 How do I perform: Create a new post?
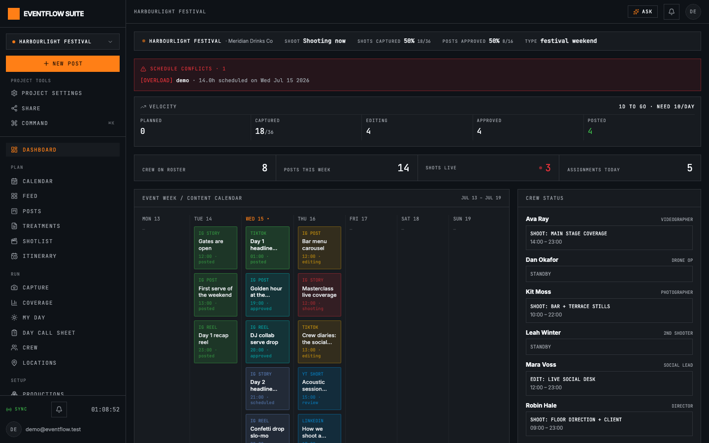63,63
